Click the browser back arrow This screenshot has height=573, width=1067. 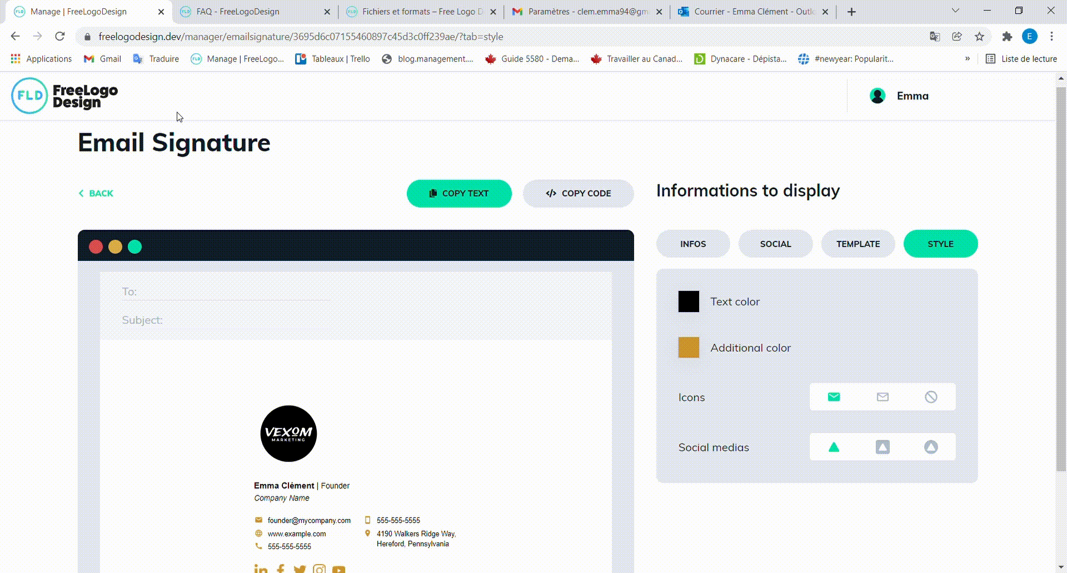[x=15, y=36]
